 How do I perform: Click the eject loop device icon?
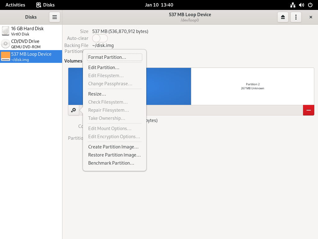[283, 17]
